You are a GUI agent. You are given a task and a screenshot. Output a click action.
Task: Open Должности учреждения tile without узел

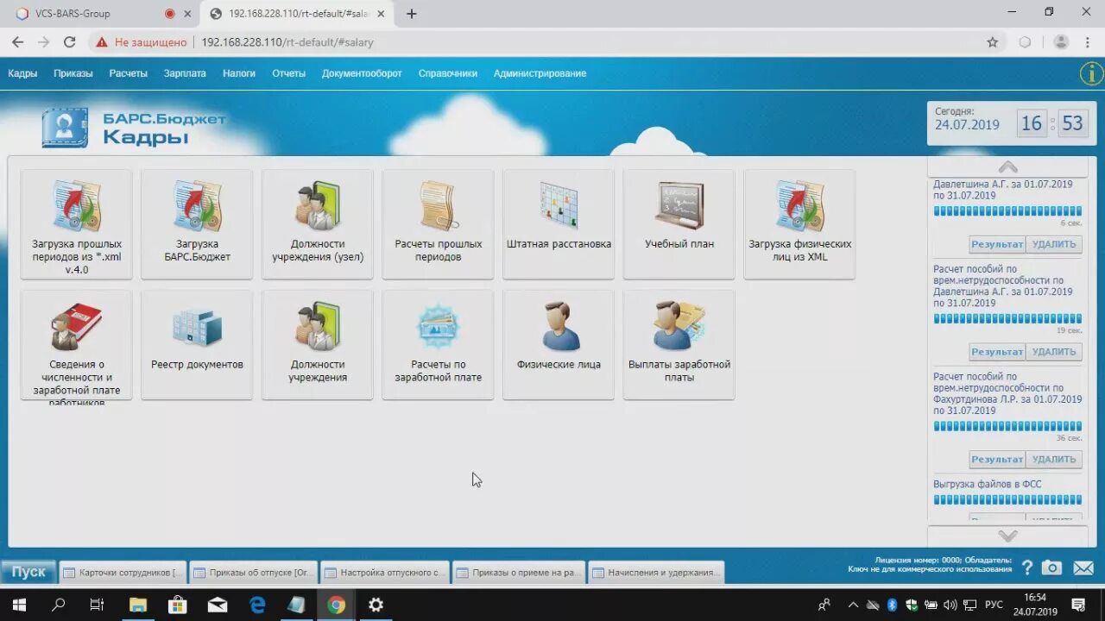click(x=318, y=345)
